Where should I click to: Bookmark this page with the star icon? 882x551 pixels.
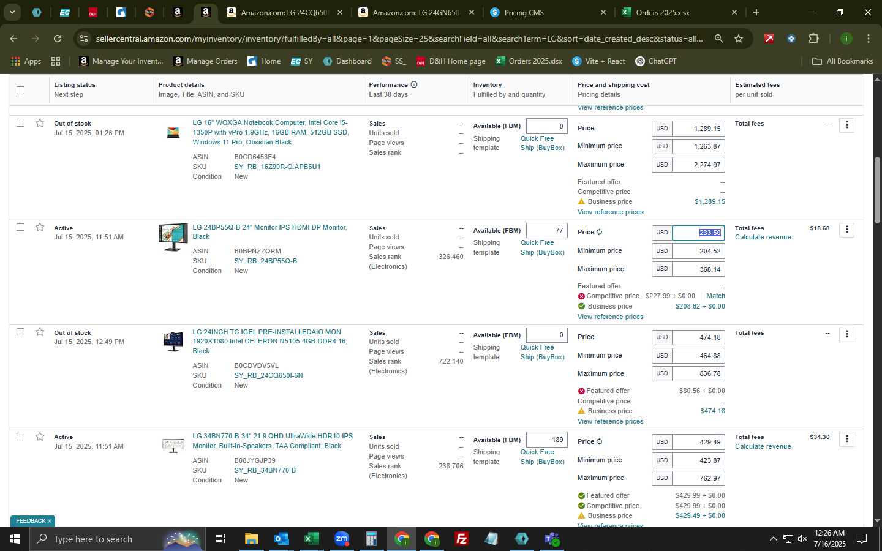point(739,39)
